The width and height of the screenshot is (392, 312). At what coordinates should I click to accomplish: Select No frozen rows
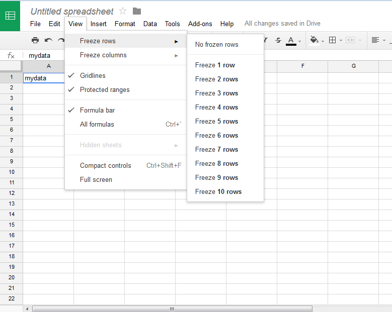click(x=225, y=44)
